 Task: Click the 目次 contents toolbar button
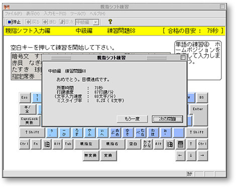point(67,22)
